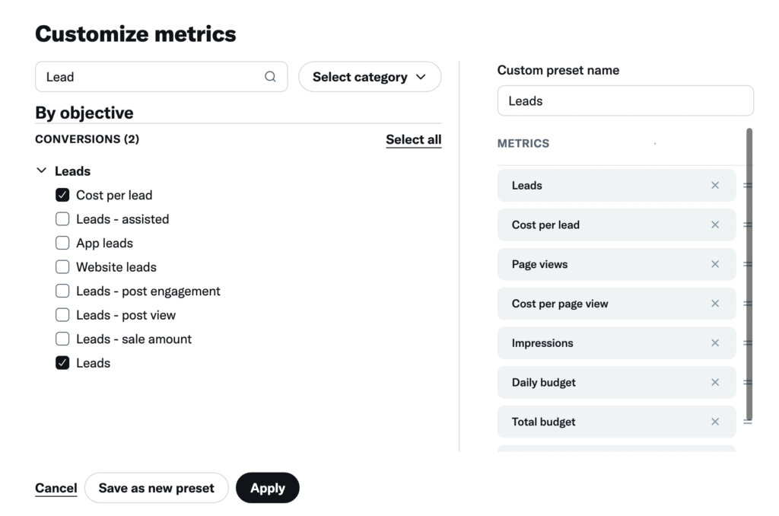The width and height of the screenshot is (779, 516).
Task: Click Save as new preset
Action: click(x=157, y=488)
